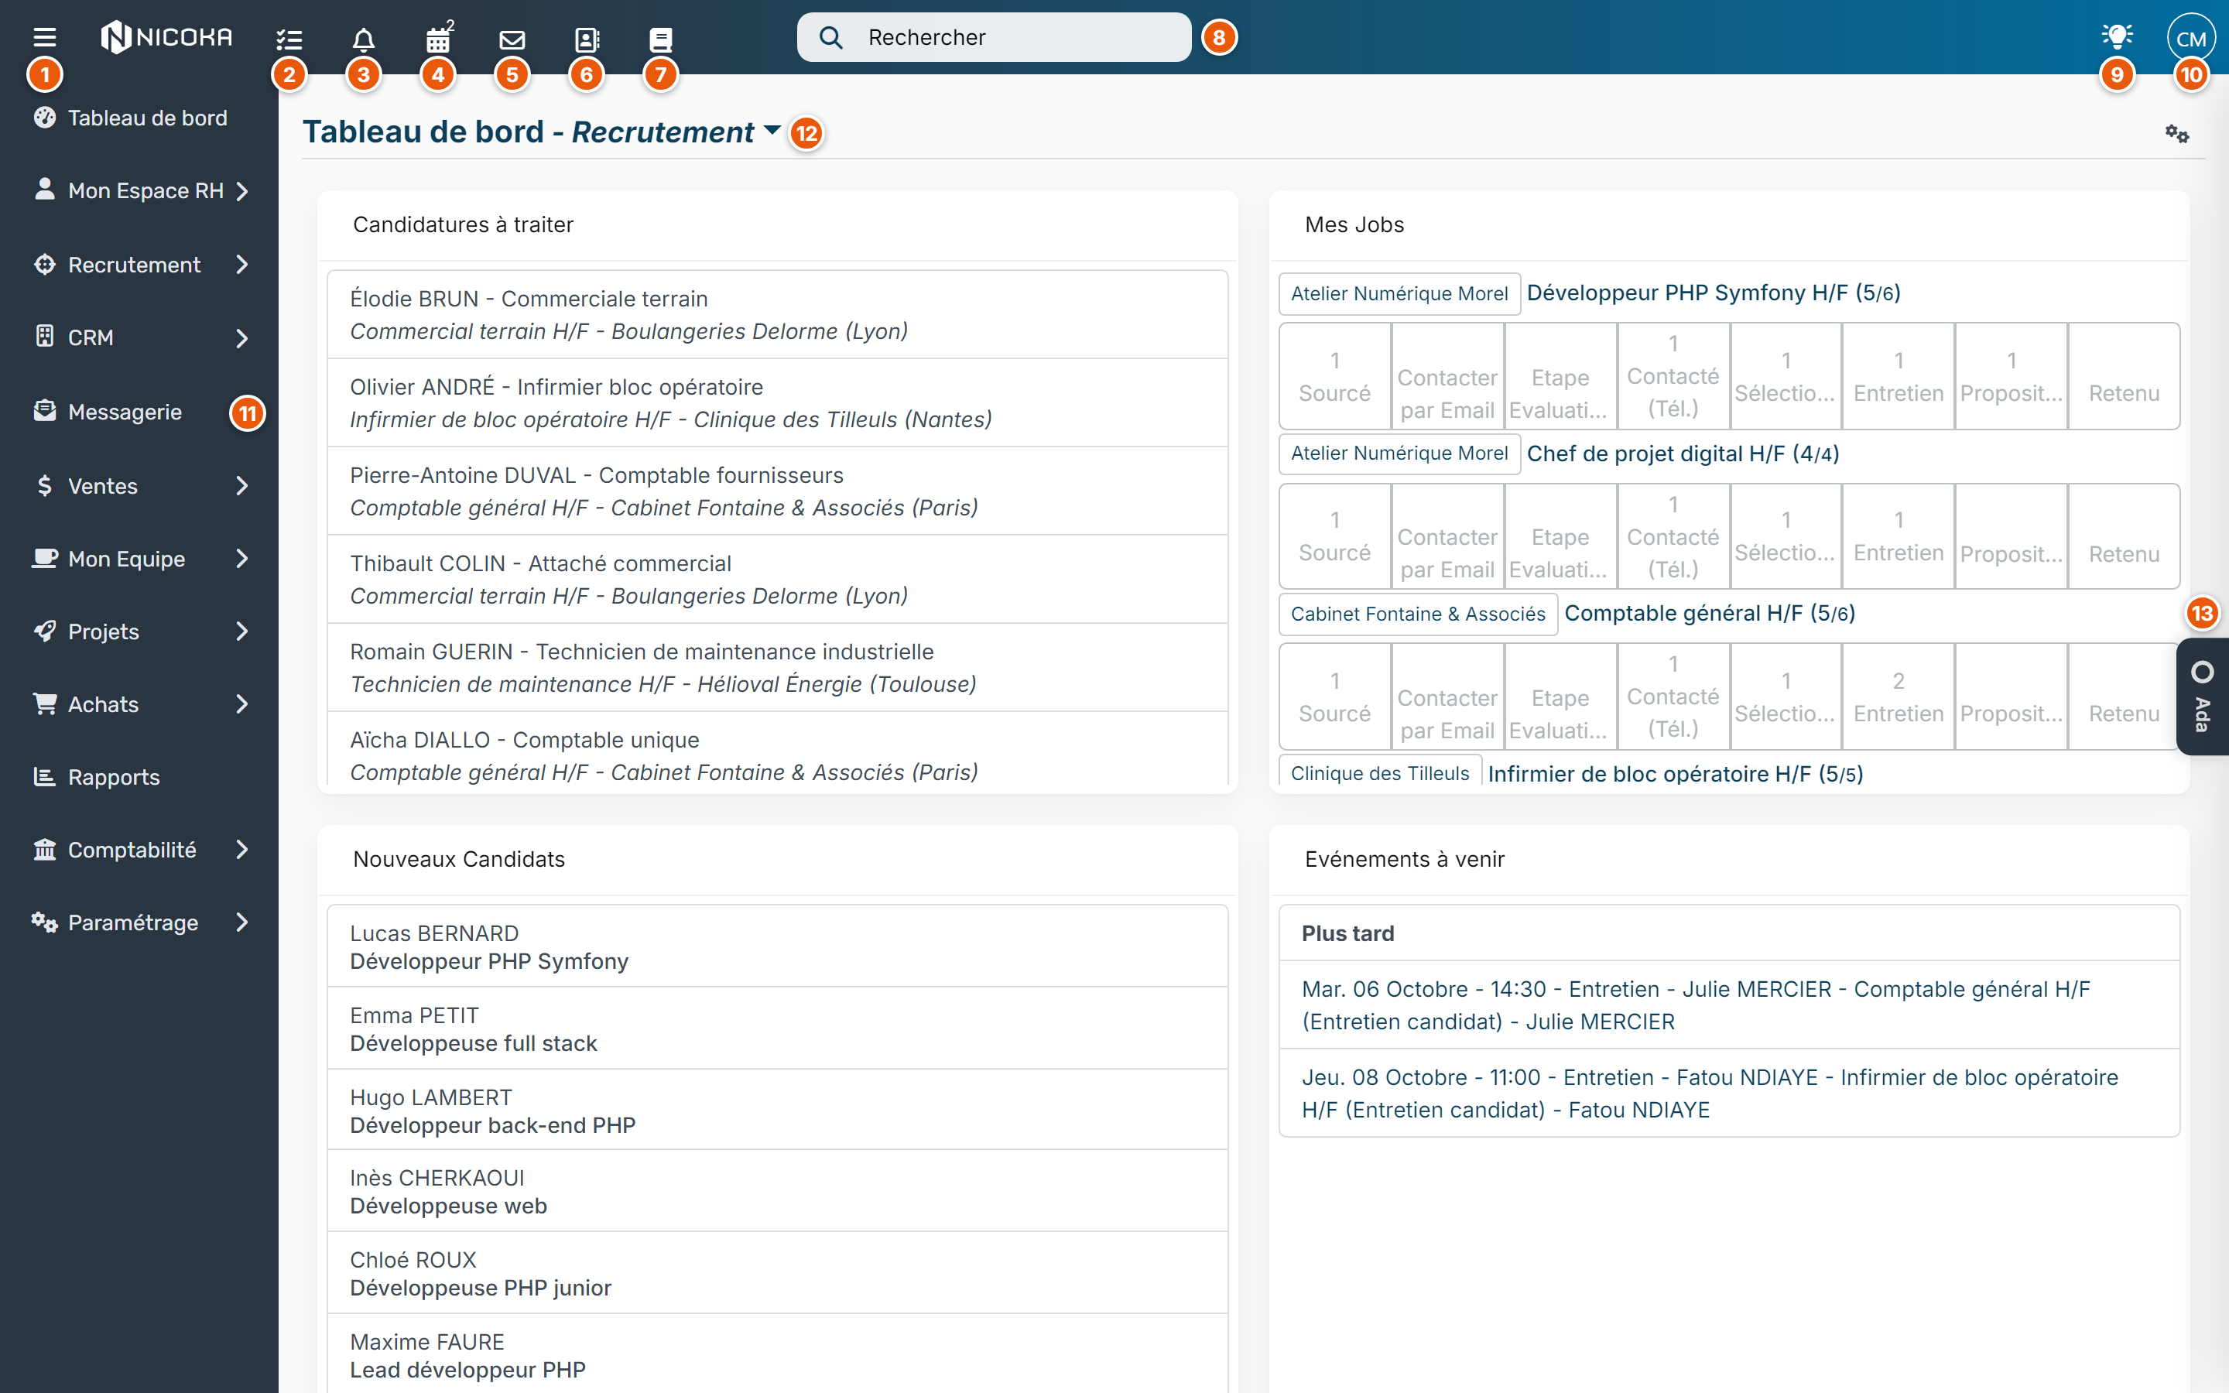Open Olivier ANDRÉ application

click(777, 402)
